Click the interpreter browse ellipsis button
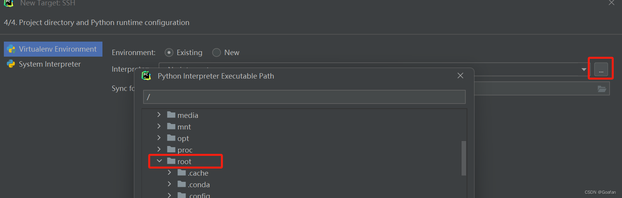 point(601,69)
